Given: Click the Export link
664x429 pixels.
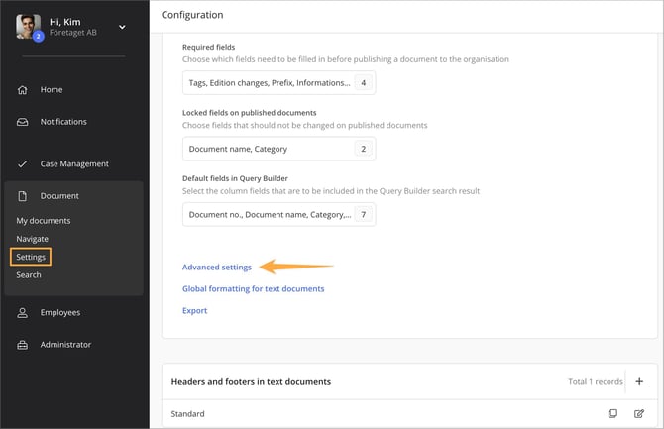Looking at the screenshot, I should click(x=194, y=311).
